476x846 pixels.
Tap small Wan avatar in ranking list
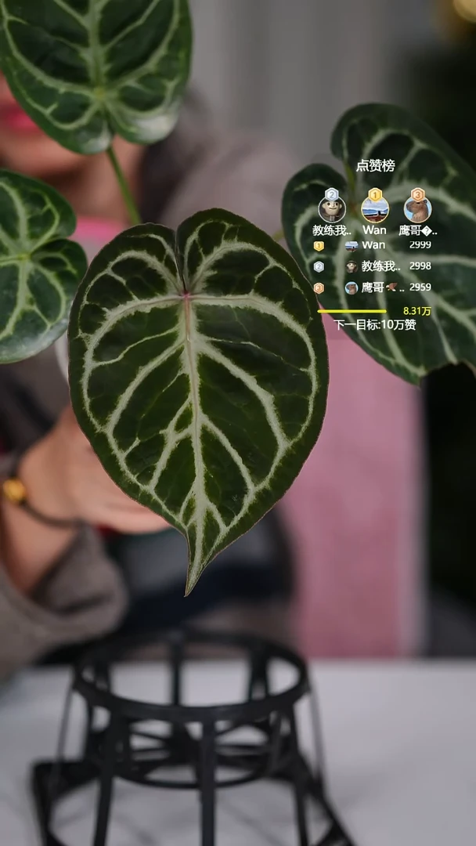point(352,245)
